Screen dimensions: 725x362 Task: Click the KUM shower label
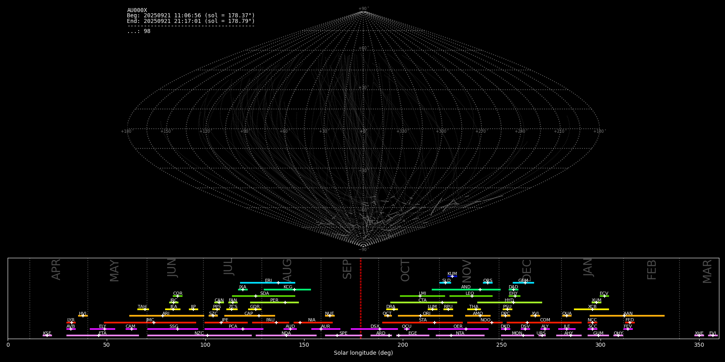452,274
